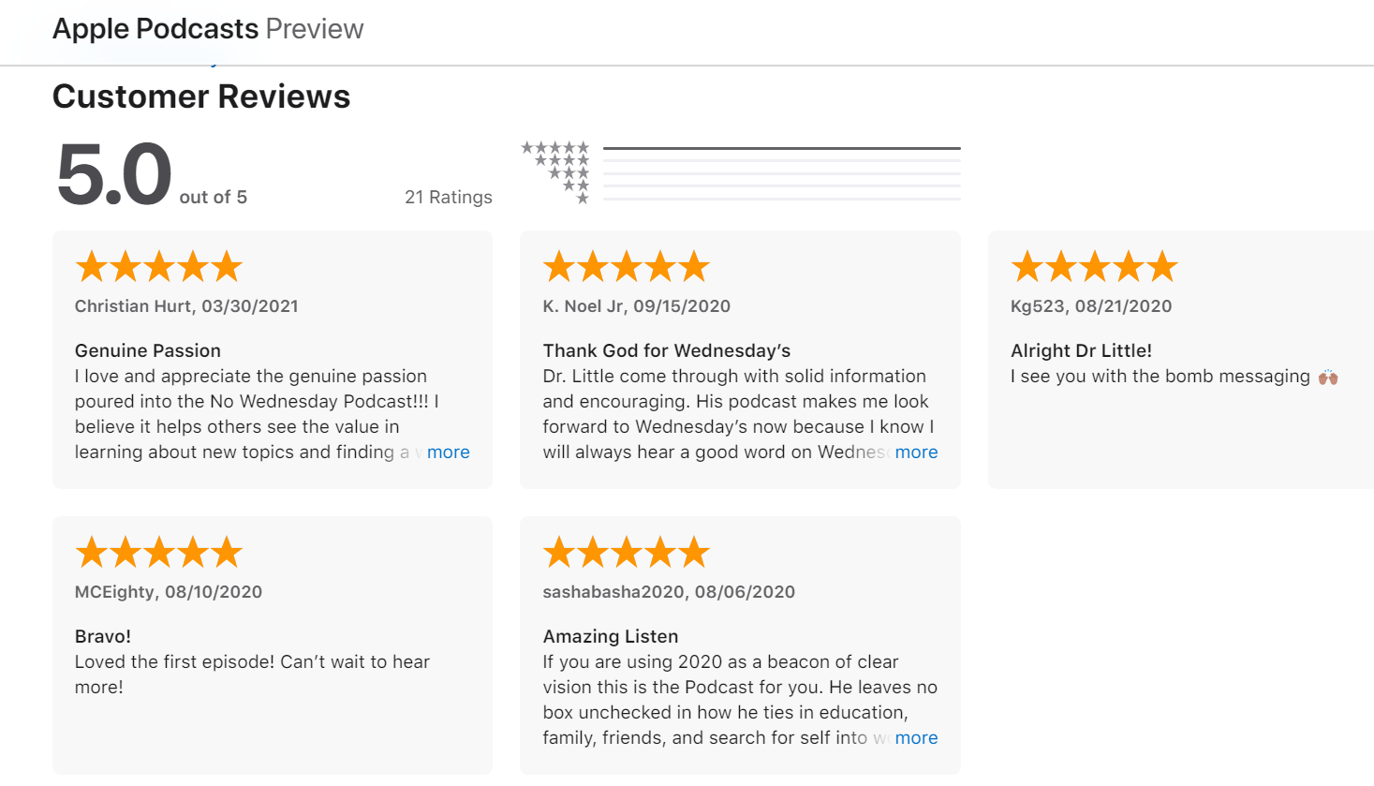Open the Apple Podcasts header link

pyautogui.click(x=155, y=29)
